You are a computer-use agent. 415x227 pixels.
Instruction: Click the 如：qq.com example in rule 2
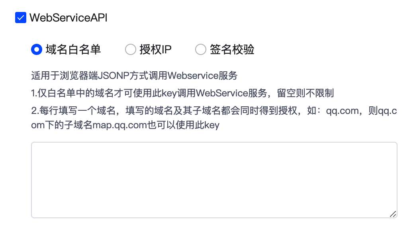point(333,111)
